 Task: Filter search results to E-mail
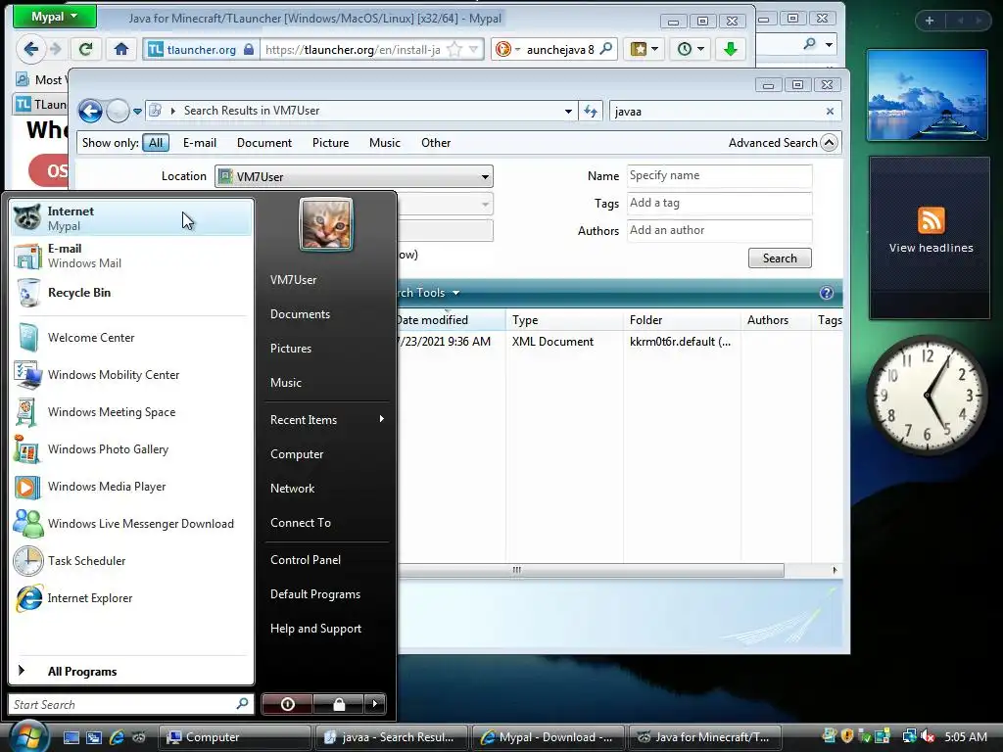click(x=200, y=143)
